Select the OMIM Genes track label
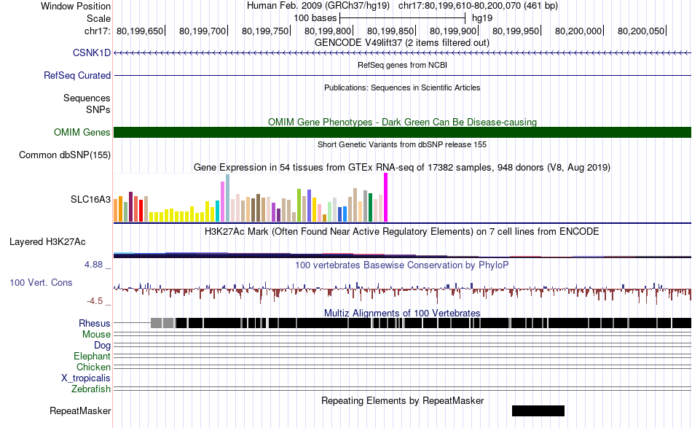692x428 pixels. click(x=82, y=132)
